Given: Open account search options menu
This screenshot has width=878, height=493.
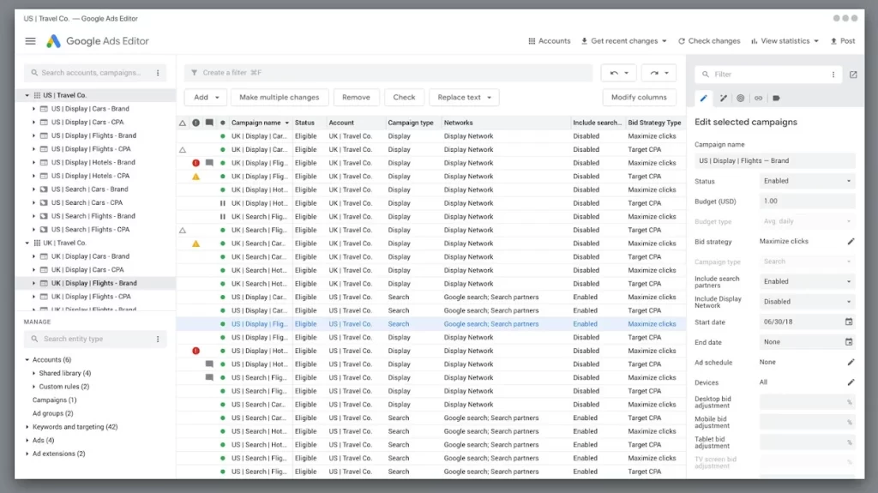Looking at the screenshot, I should (x=158, y=73).
